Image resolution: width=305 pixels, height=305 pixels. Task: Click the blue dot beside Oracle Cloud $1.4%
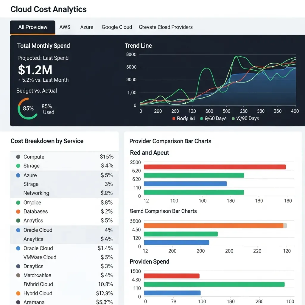pyautogui.click(x=18, y=248)
